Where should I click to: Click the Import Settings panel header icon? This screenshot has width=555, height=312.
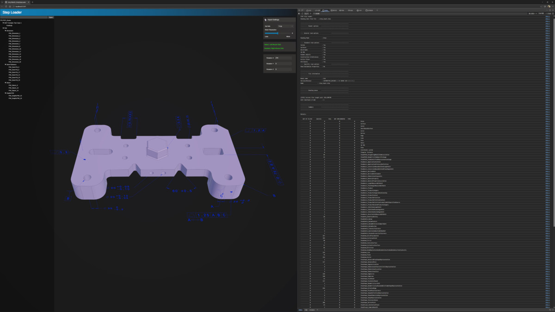point(266,20)
